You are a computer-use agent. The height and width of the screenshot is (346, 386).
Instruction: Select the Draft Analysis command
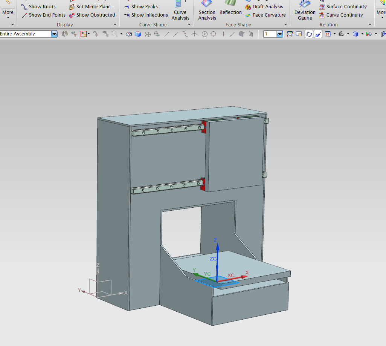(267, 7)
